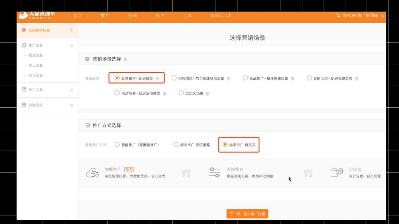Click the blurred account name in header
399x224 pixels.
tap(360, 15)
